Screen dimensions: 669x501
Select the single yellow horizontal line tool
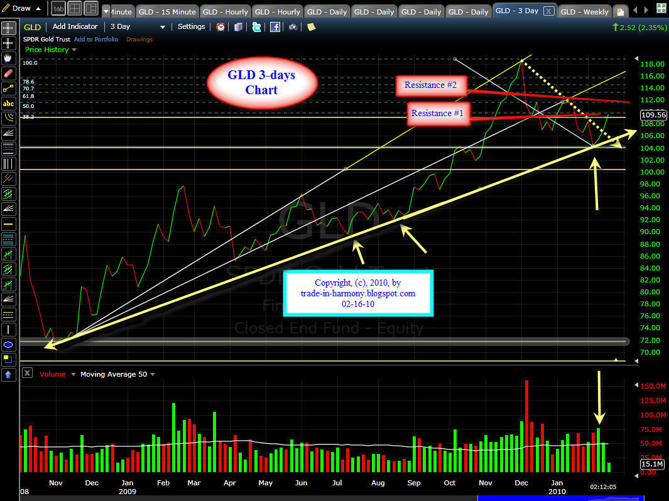(x=8, y=224)
